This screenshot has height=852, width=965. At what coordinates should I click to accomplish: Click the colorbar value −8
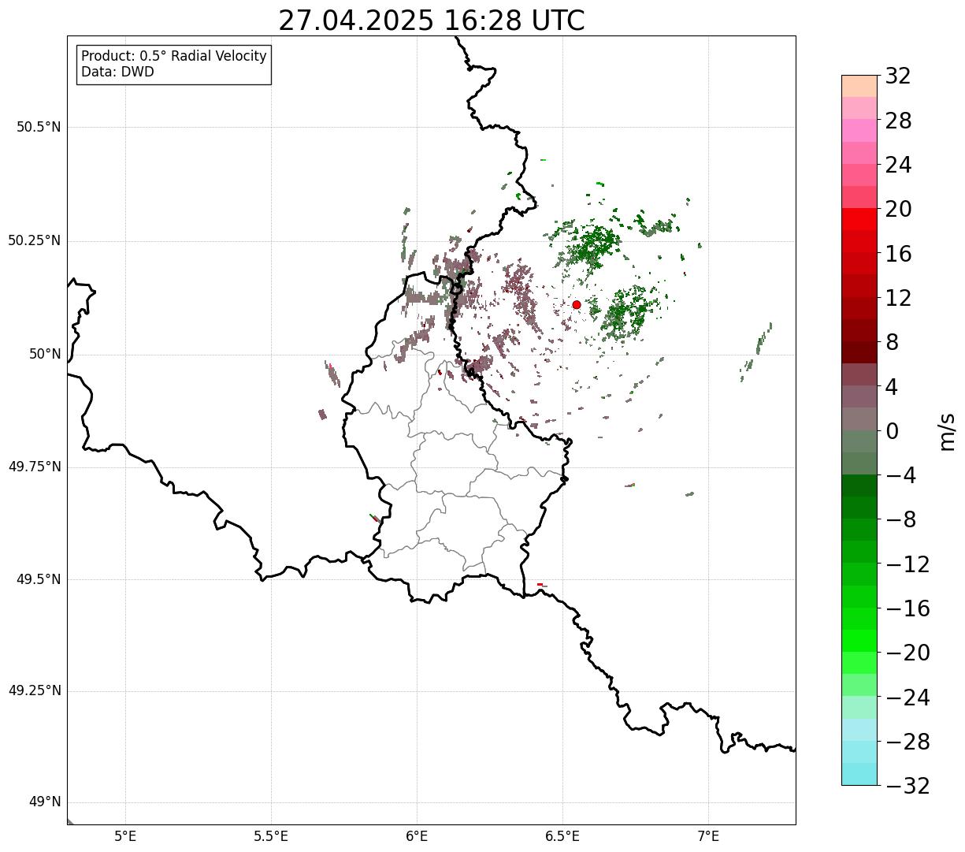click(x=900, y=519)
